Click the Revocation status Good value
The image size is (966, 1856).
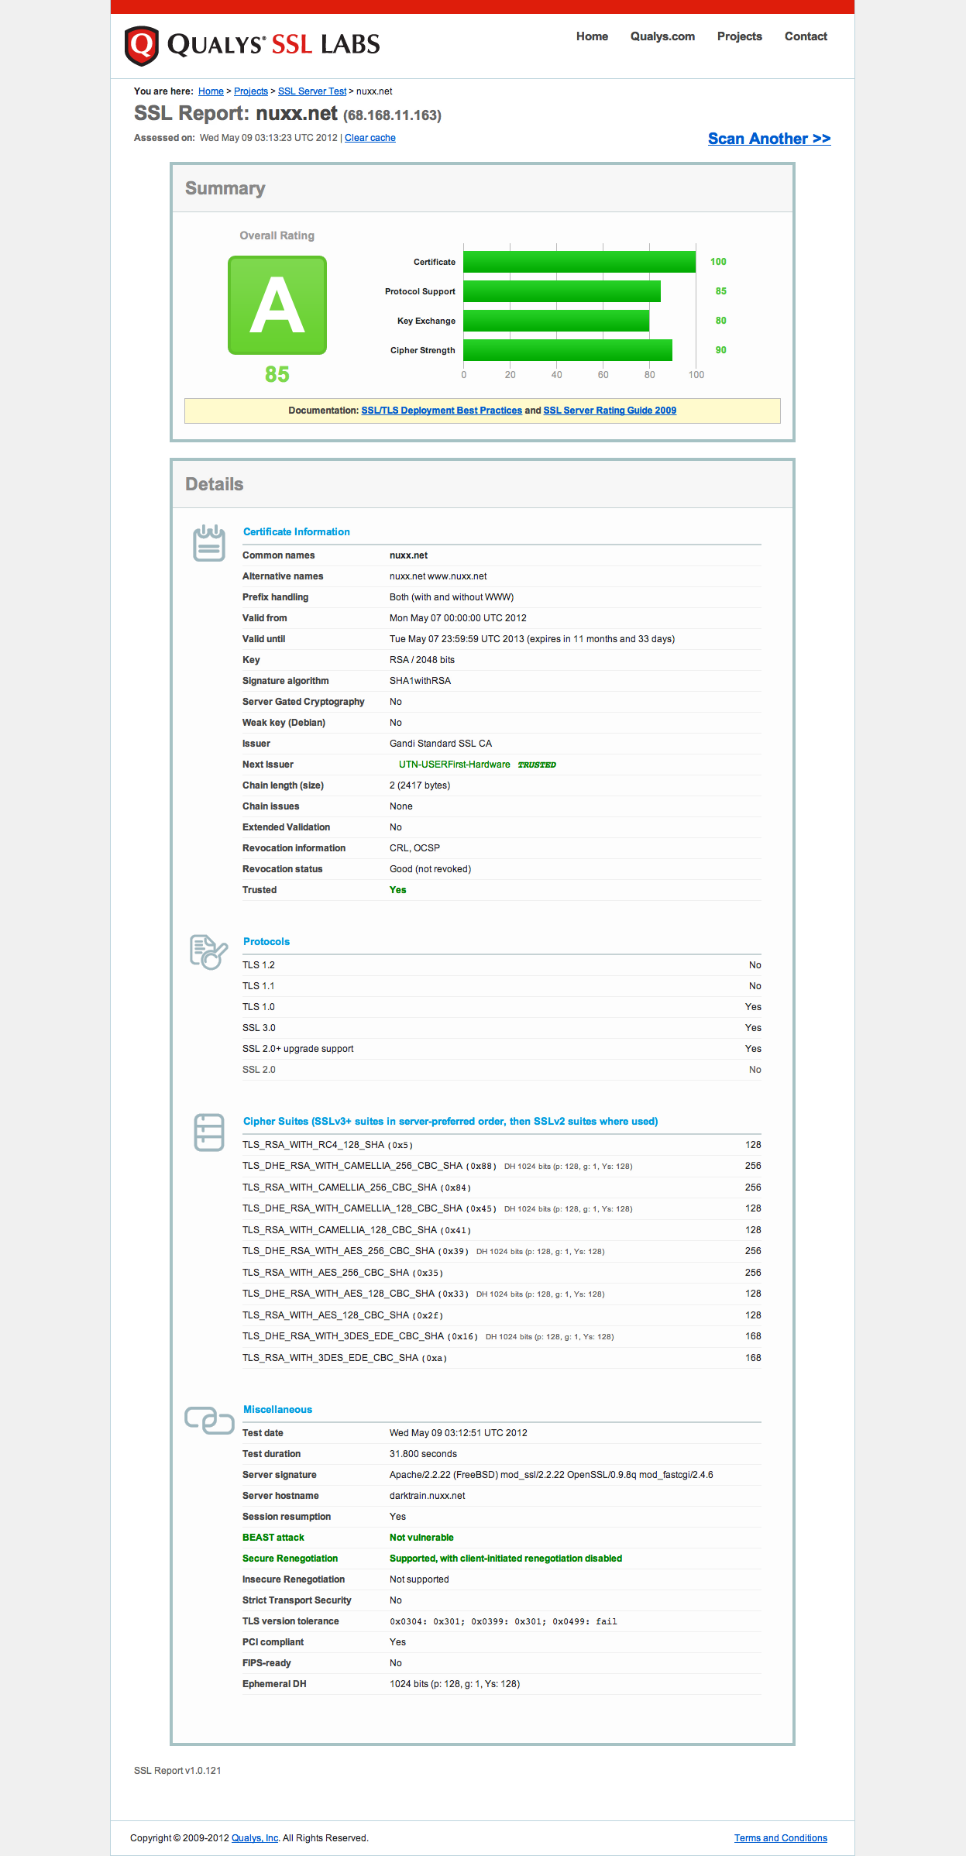[x=430, y=869]
